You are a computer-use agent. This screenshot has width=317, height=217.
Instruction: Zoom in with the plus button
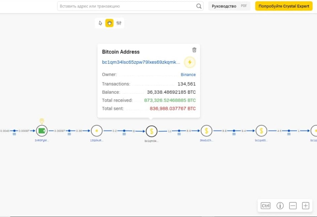coord(306,206)
